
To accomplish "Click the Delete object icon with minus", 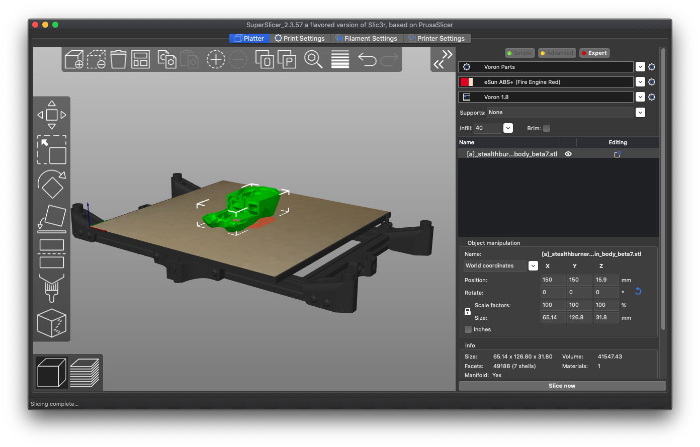I will [x=97, y=59].
